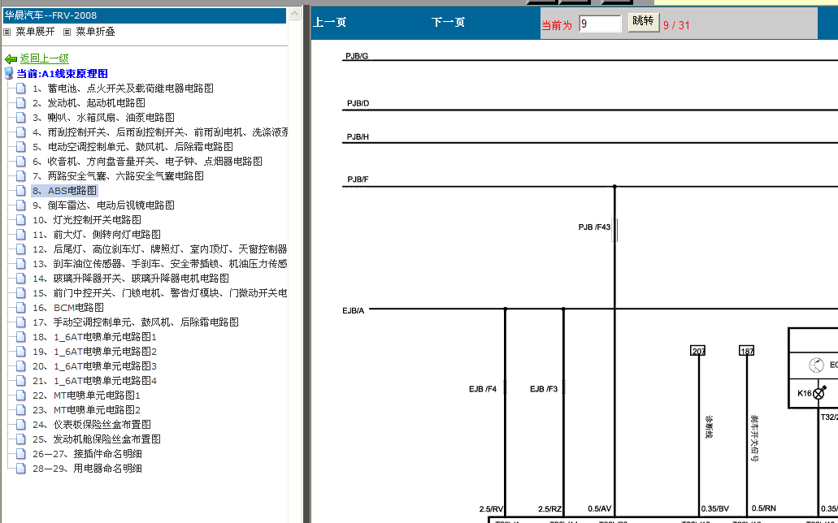
Task: Click the EJB /F3 fuse label
Action: tap(544, 389)
